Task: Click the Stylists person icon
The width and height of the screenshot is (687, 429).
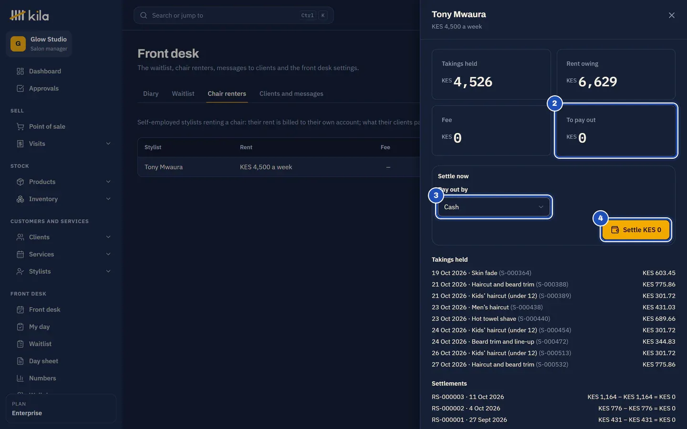Action: point(20,272)
